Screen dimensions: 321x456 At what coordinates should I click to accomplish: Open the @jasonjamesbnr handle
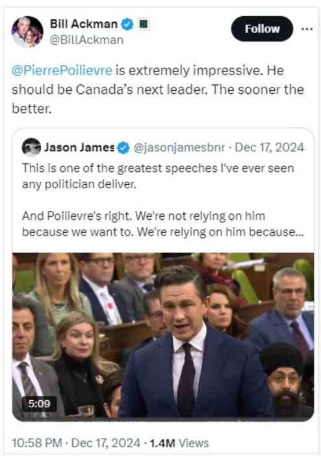point(179,148)
